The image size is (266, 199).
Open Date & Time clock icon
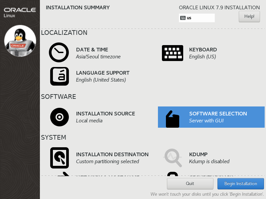pos(59,52)
